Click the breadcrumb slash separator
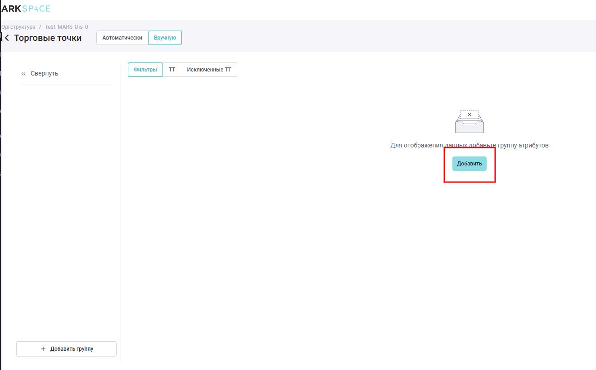This screenshot has width=596, height=370. [x=40, y=27]
